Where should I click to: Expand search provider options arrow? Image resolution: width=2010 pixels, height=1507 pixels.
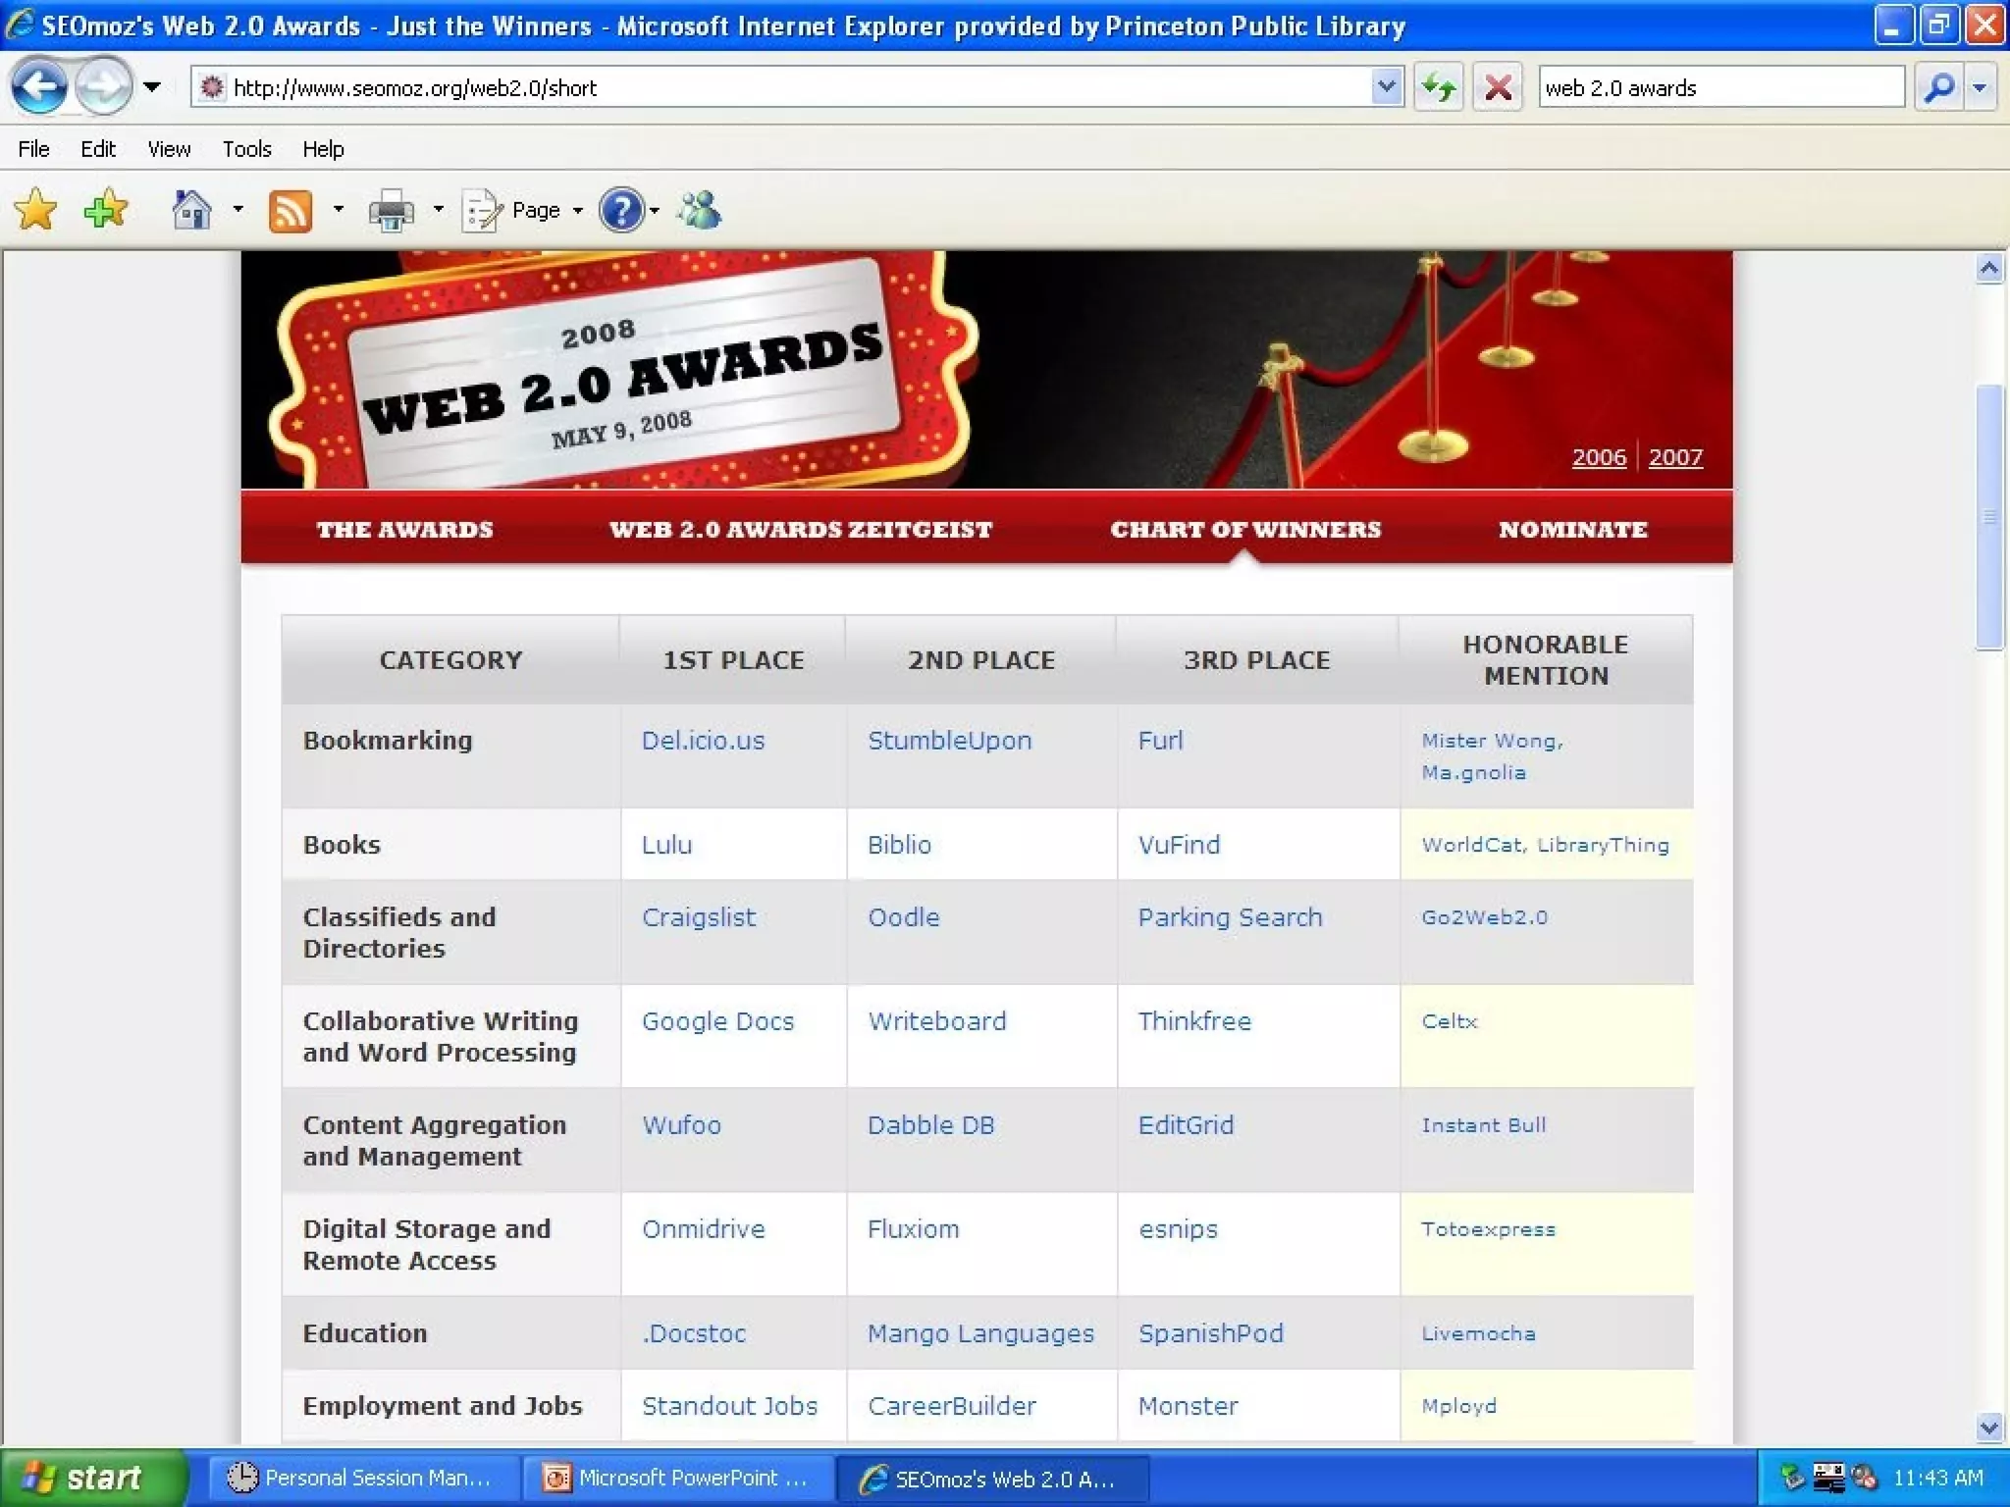pyautogui.click(x=1980, y=87)
